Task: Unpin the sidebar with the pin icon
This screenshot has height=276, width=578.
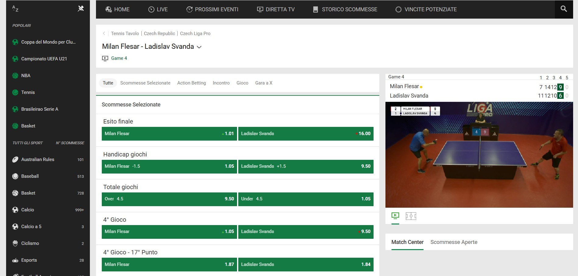Action: pyautogui.click(x=81, y=9)
